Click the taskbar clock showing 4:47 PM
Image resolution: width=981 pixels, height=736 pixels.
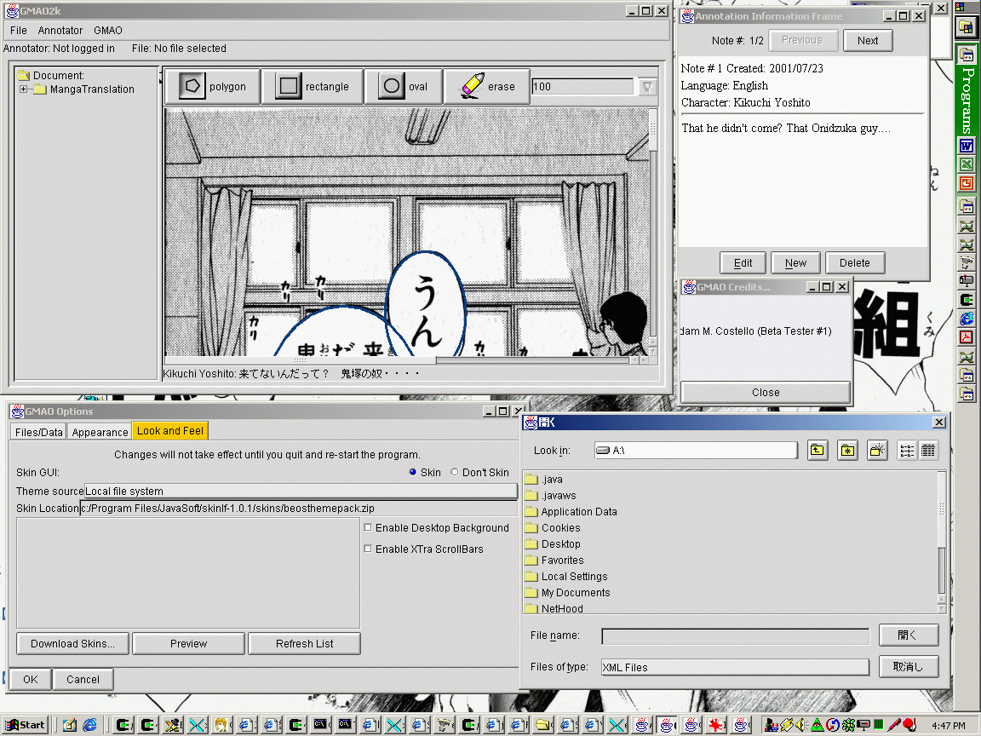point(948,726)
